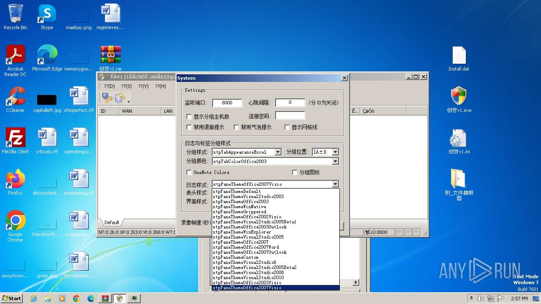
Task: Select the CCleaner desktop icon
Action: pos(15,100)
